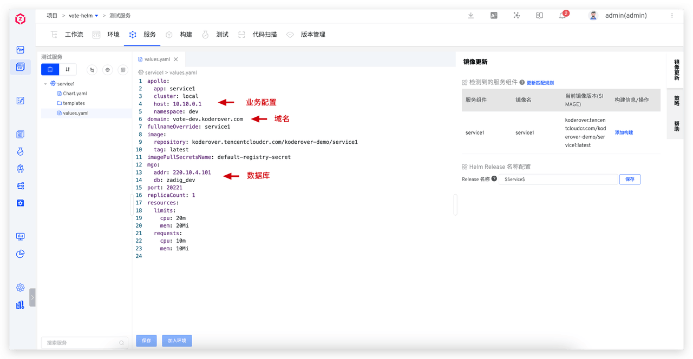Select the monitoring dashboard icon in the sidebar
This screenshot has height=359, width=693.
tap(20, 236)
